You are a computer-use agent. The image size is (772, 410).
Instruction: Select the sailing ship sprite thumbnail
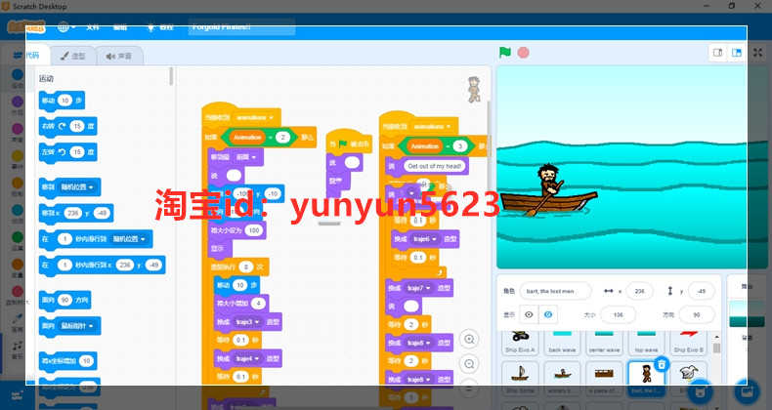pyautogui.click(x=520, y=378)
